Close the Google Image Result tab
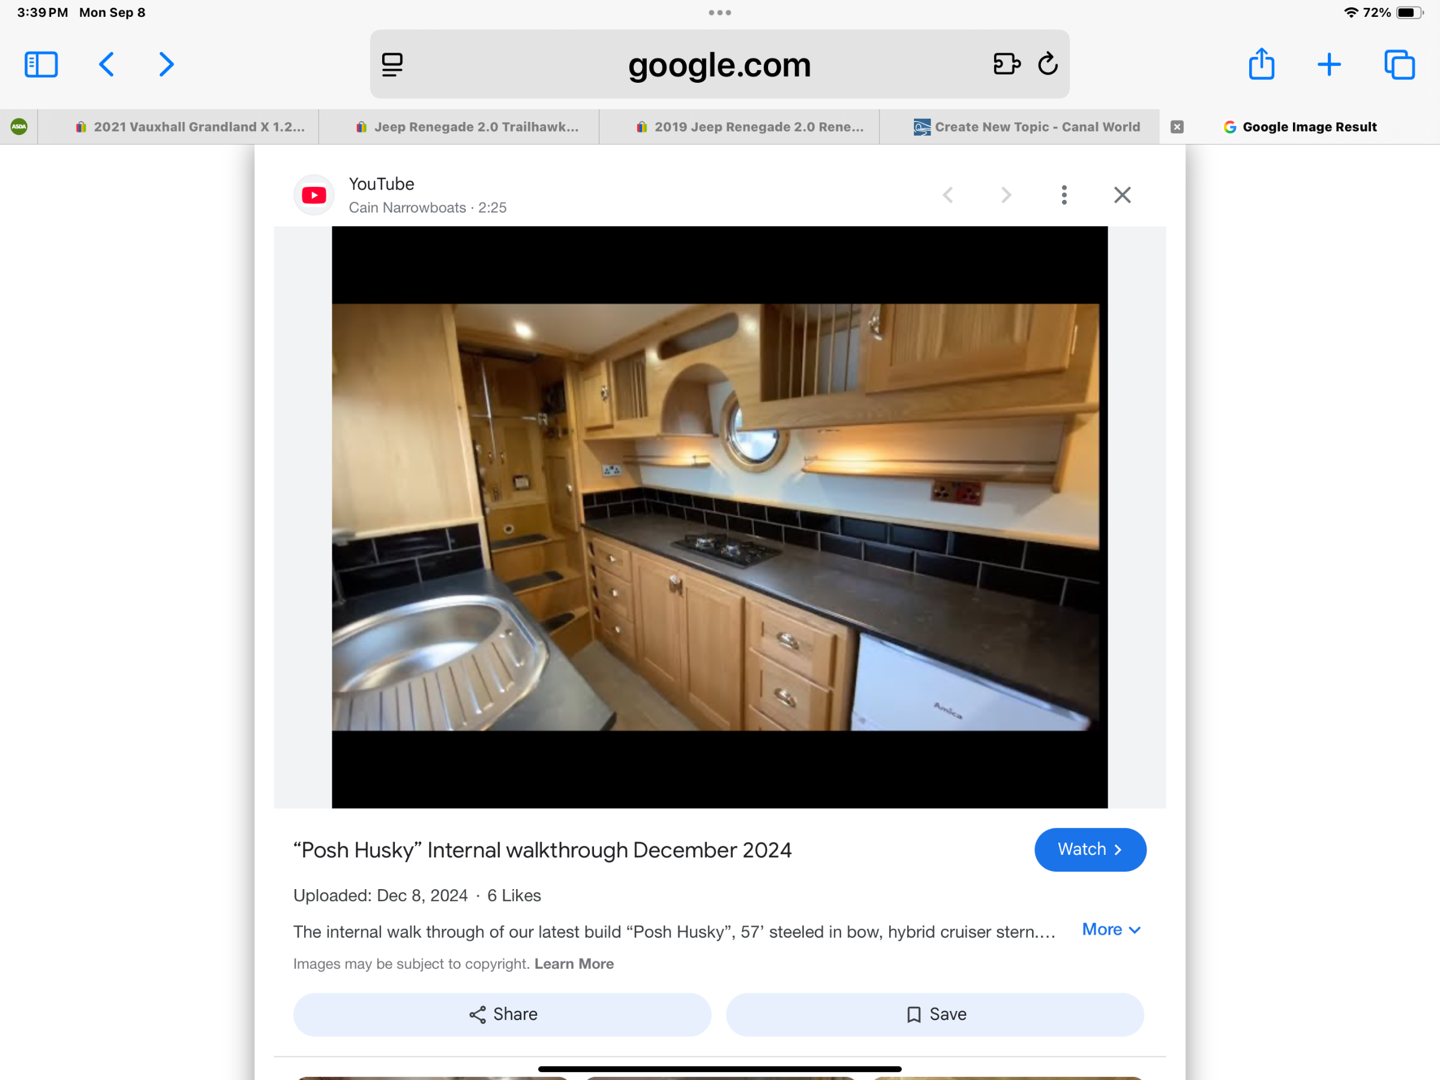 pos(1177,127)
